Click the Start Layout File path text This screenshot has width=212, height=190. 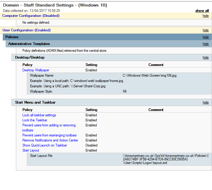[166, 159]
